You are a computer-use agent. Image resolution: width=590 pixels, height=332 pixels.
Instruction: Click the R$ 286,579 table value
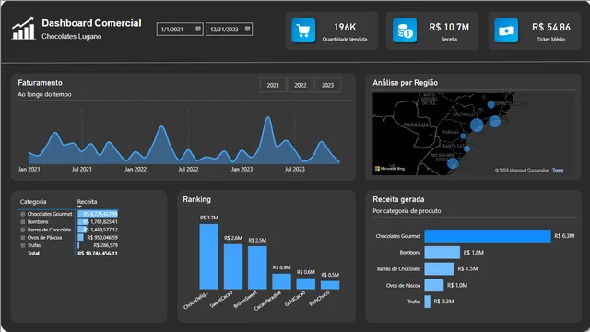tap(105, 245)
